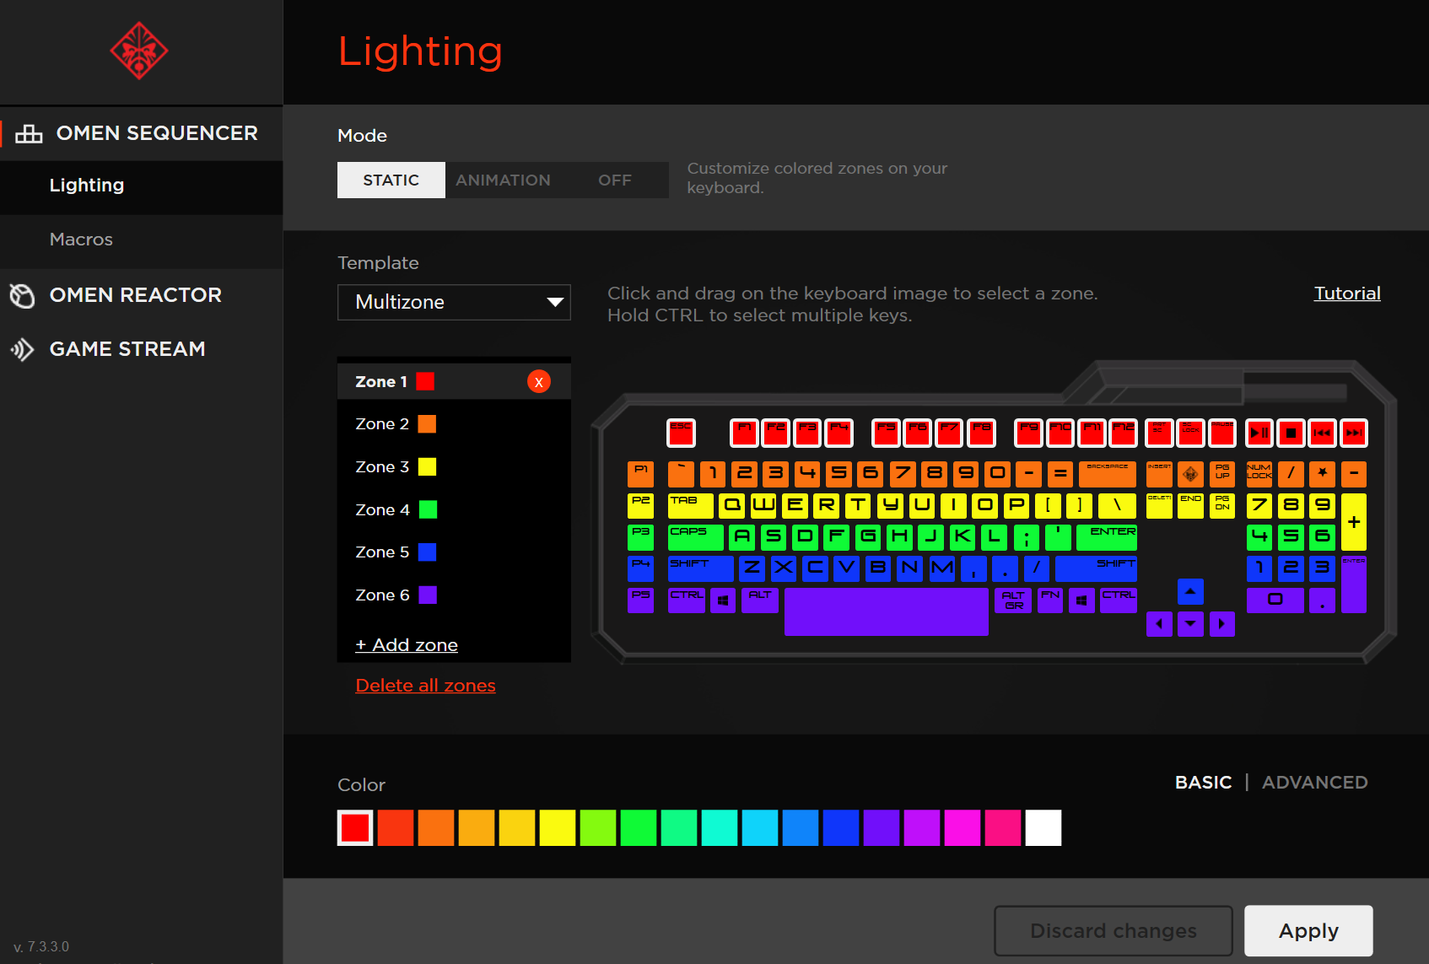Select Zone 2 in the zone list
The width and height of the screenshot is (1429, 964).
click(x=454, y=424)
